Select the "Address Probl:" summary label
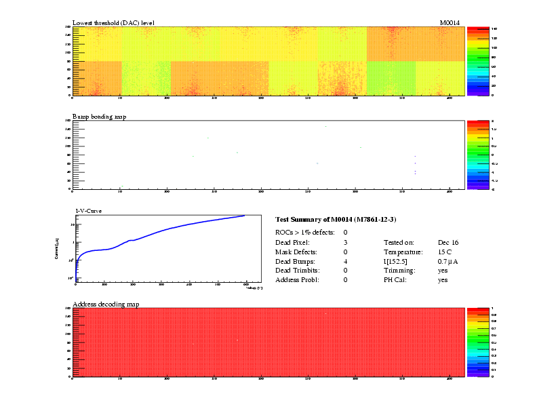 [297, 279]
